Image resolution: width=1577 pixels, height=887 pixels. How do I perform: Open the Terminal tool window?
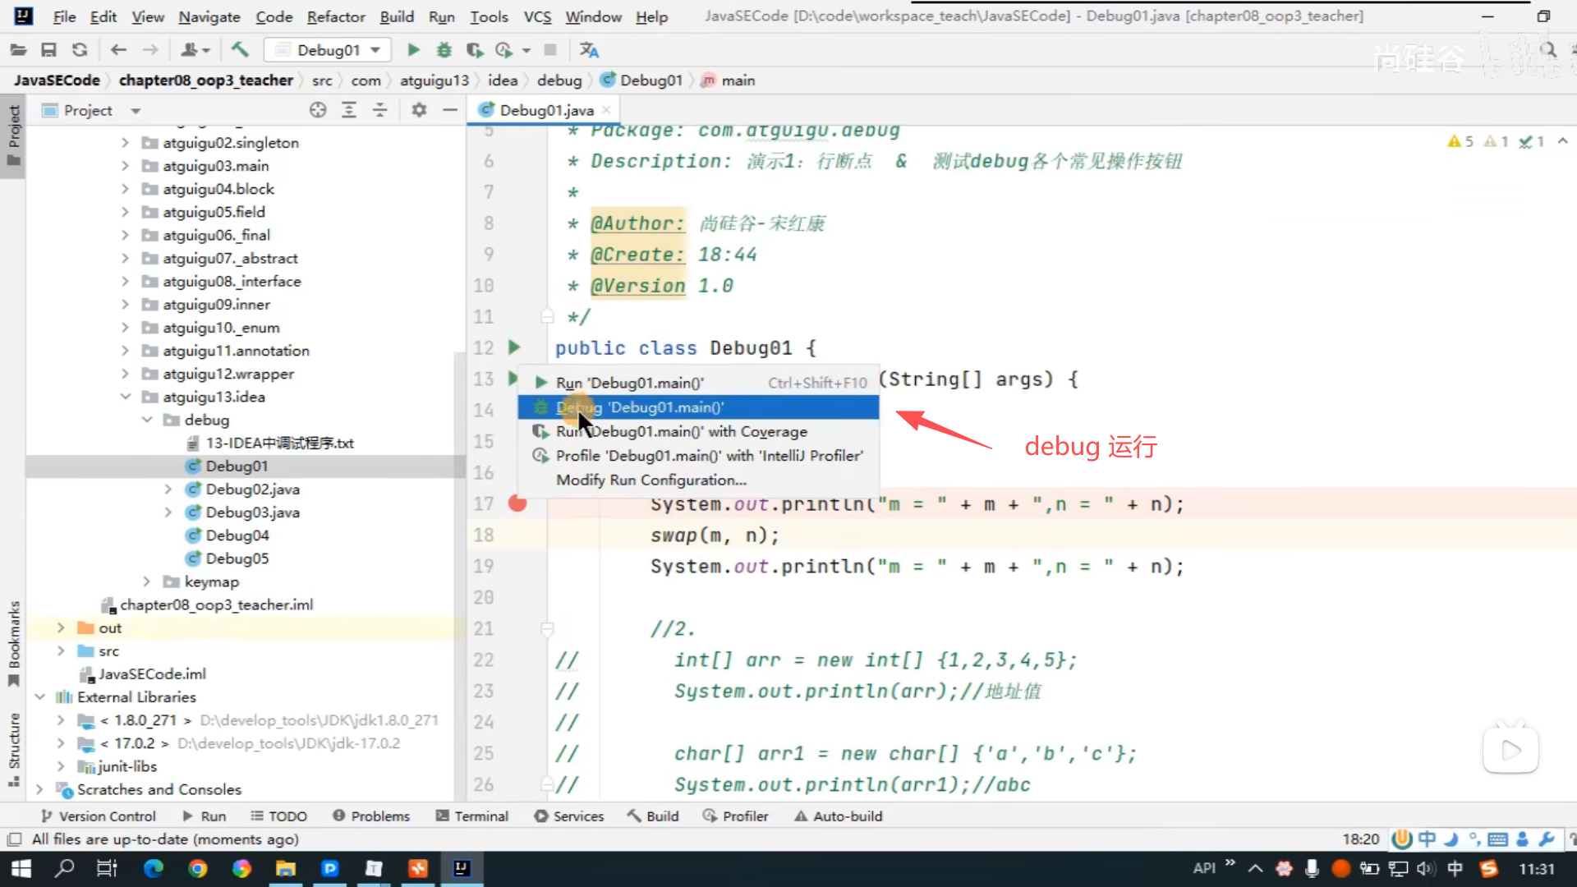(x=472, y=816)
